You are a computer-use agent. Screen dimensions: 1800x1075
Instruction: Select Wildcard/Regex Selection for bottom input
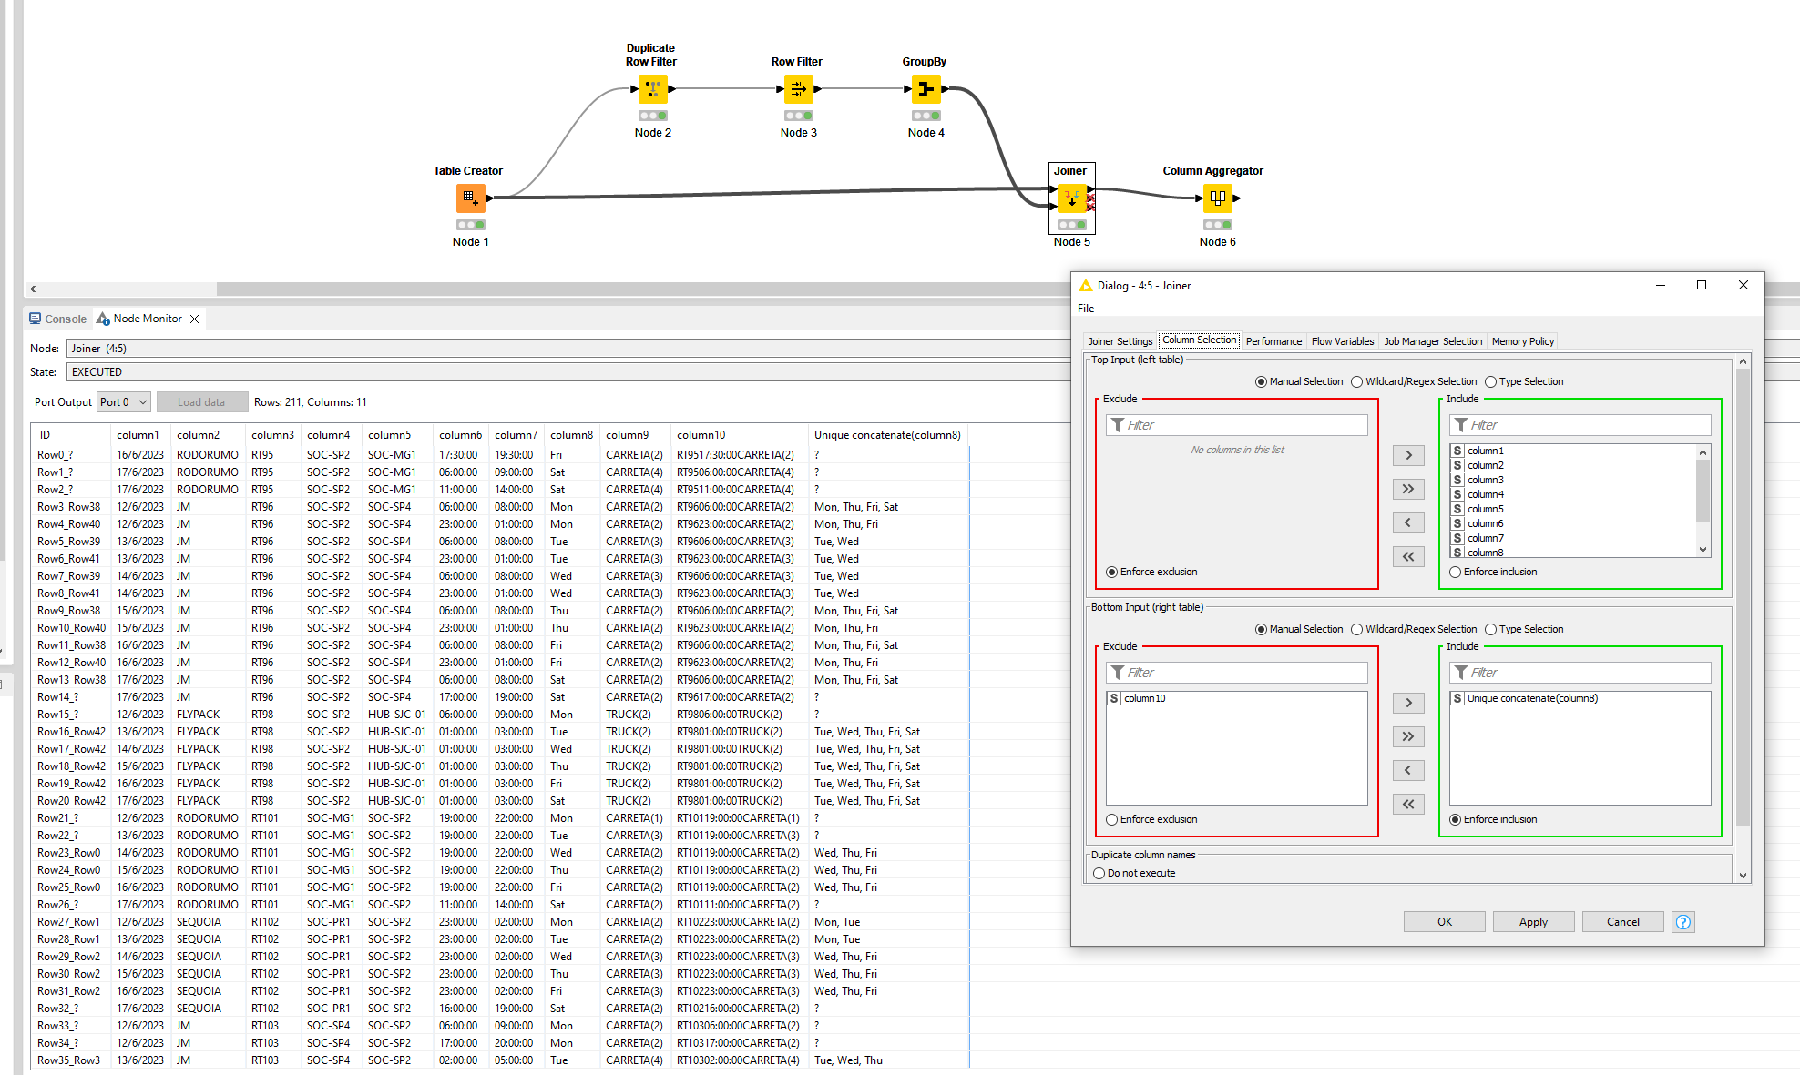tap(1356, 629)
